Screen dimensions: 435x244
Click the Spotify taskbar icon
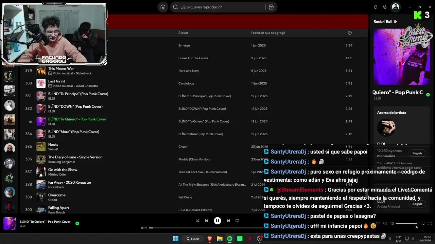(230, 239)
